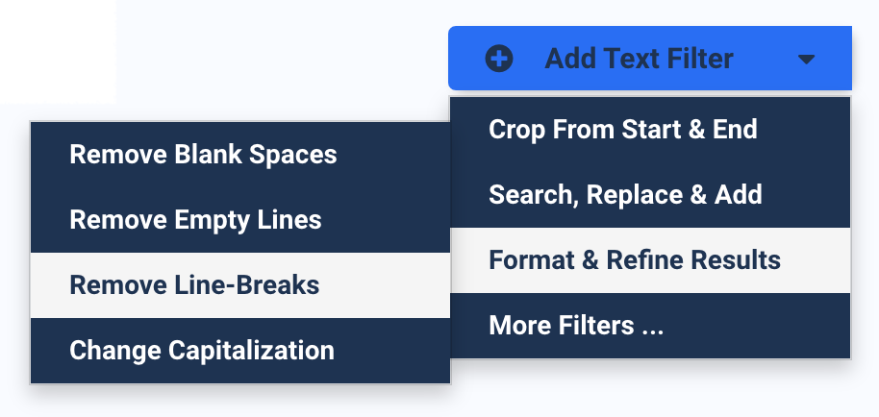Select Change Capitalization from submenu
This screenshot has height=417, width=879.
202,351
